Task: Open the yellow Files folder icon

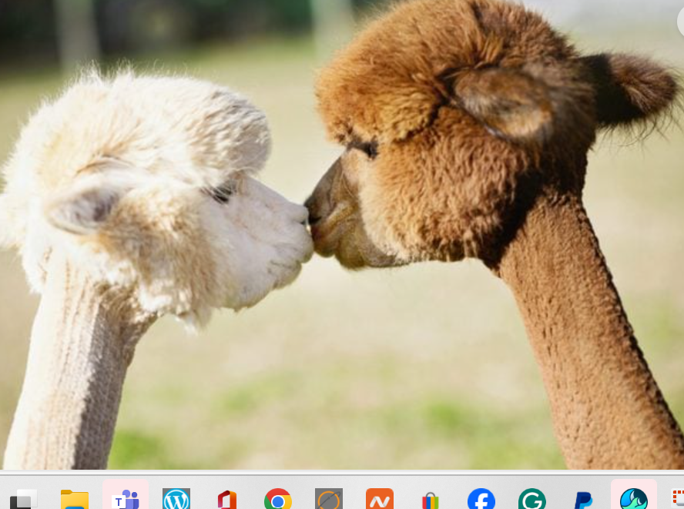Action: [75, 499]
